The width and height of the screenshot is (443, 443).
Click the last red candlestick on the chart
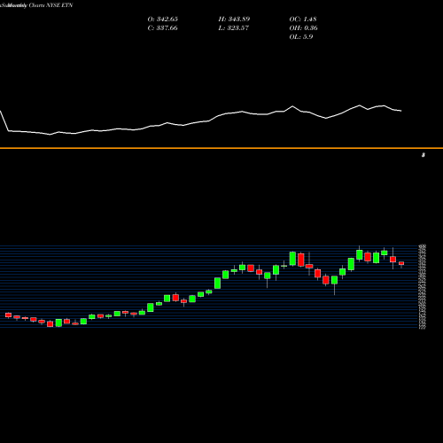click(x=401, y=263)
